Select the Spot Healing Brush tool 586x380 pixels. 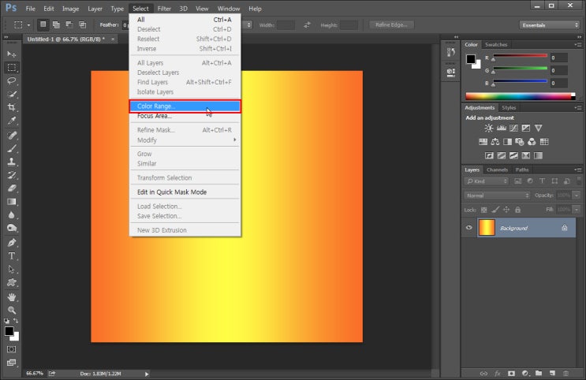[12, 136]
